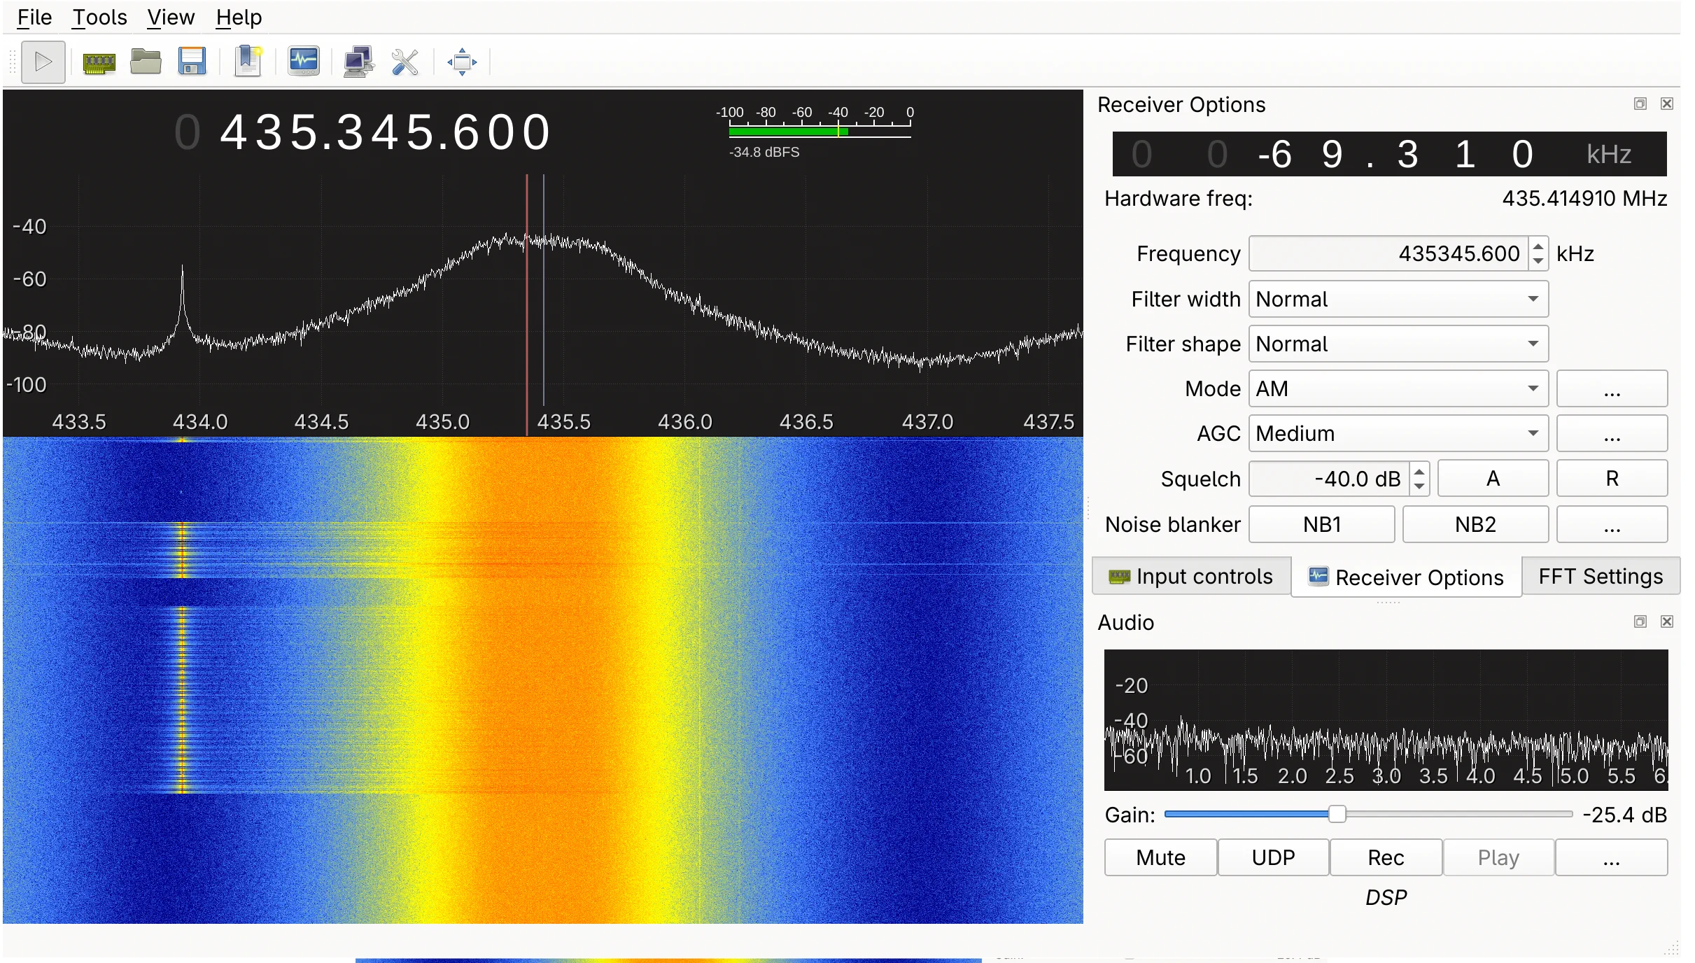Open the Tools menu
The image size is (1695, 963).
pos(99,17)
